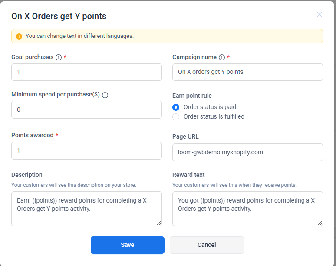Select the Order status is paid option
The height and width of the screenshot is (266, 336).
click(x=176, y=107)
